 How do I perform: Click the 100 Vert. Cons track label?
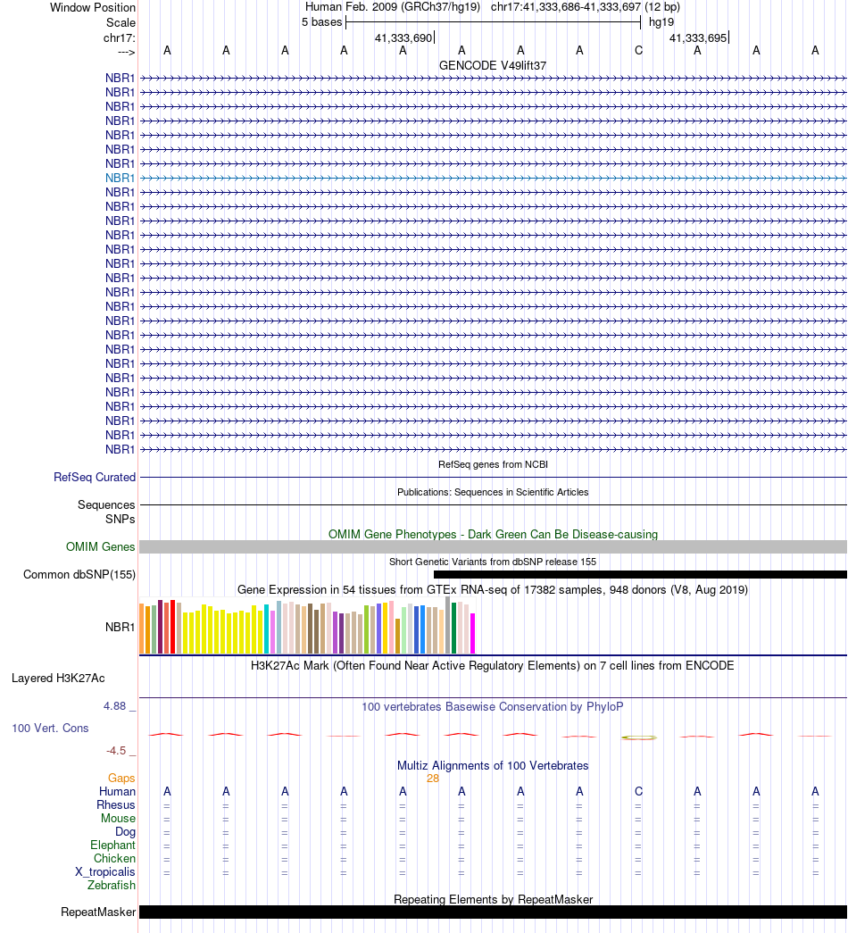point(50,729)
